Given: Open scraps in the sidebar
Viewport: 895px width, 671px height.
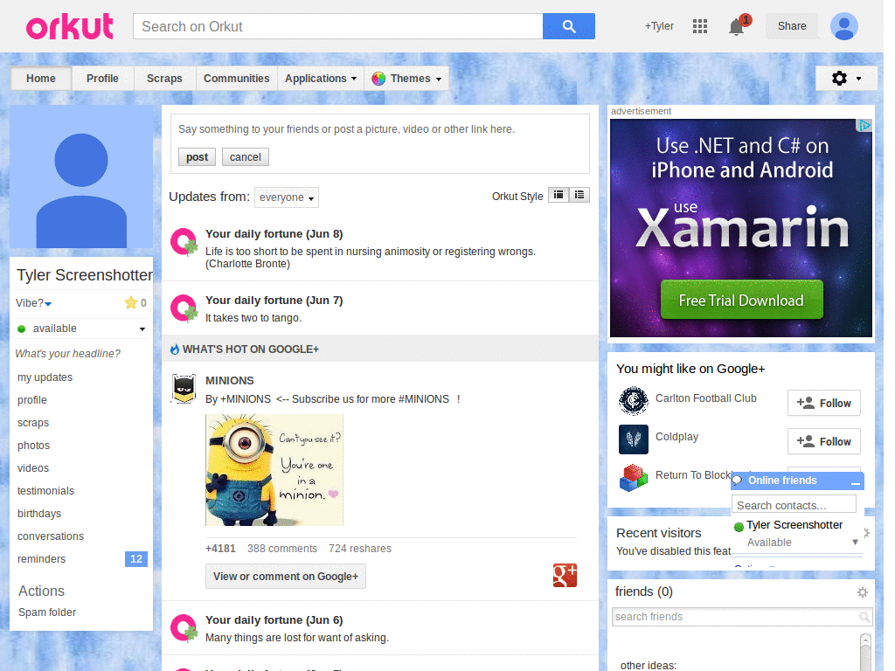Looking at the screenshot, I should 33,423.
